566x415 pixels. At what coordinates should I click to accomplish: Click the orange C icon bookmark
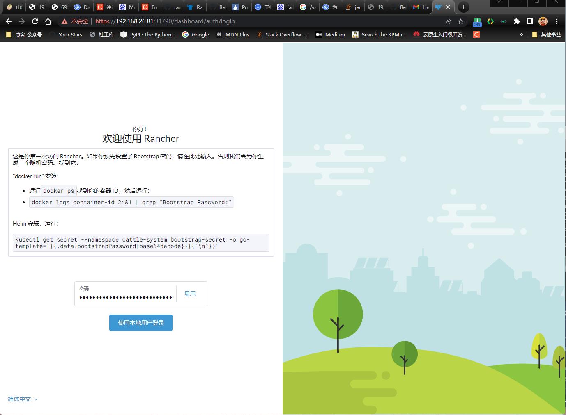(x=476, y=34)
